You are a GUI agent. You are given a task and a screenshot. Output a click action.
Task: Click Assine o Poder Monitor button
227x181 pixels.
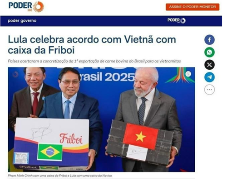[x=192, y=7]
